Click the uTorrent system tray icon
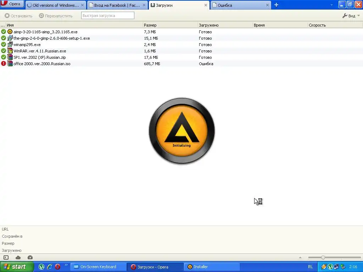The width and height of the screenshot is (363, 272). pos(330,267)
